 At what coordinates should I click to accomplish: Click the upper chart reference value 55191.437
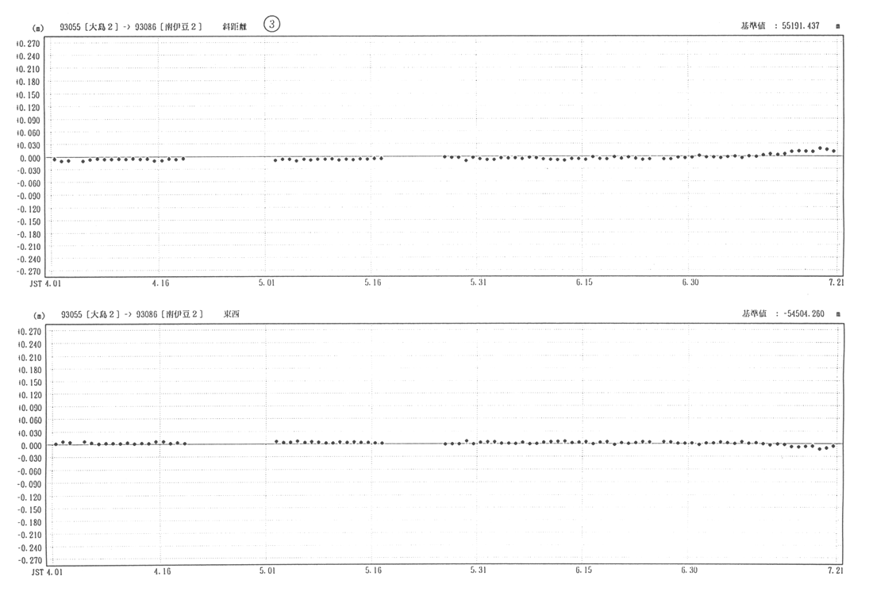(x=800, y=26)
